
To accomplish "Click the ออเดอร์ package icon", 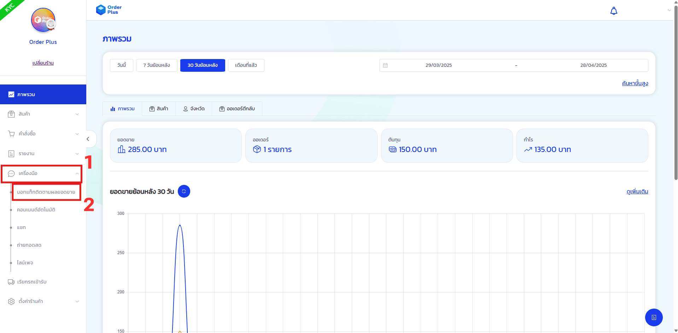I will (257, 149).
